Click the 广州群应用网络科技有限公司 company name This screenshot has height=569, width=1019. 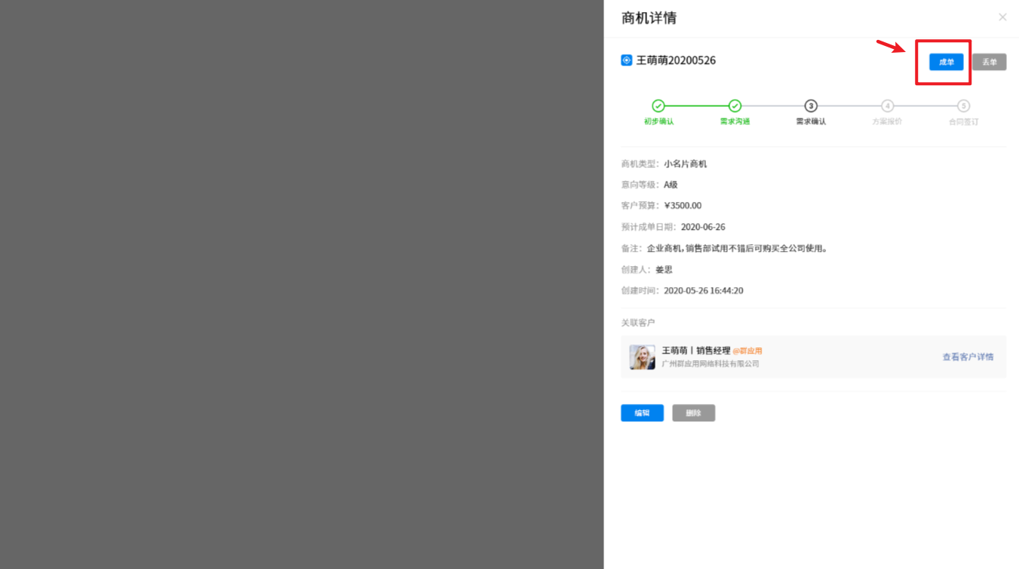(711, 364)
